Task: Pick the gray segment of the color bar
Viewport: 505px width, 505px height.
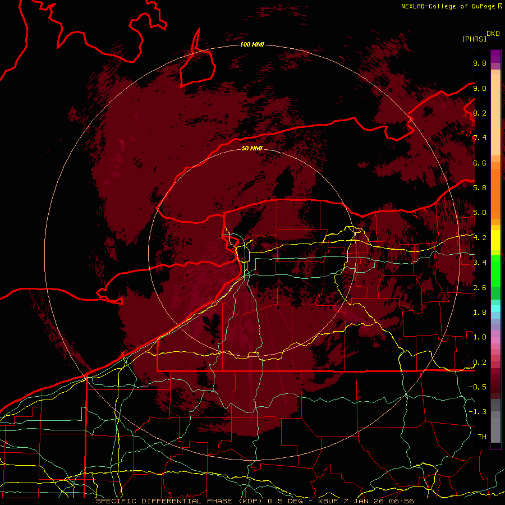Action: click(x=495, y=422)
